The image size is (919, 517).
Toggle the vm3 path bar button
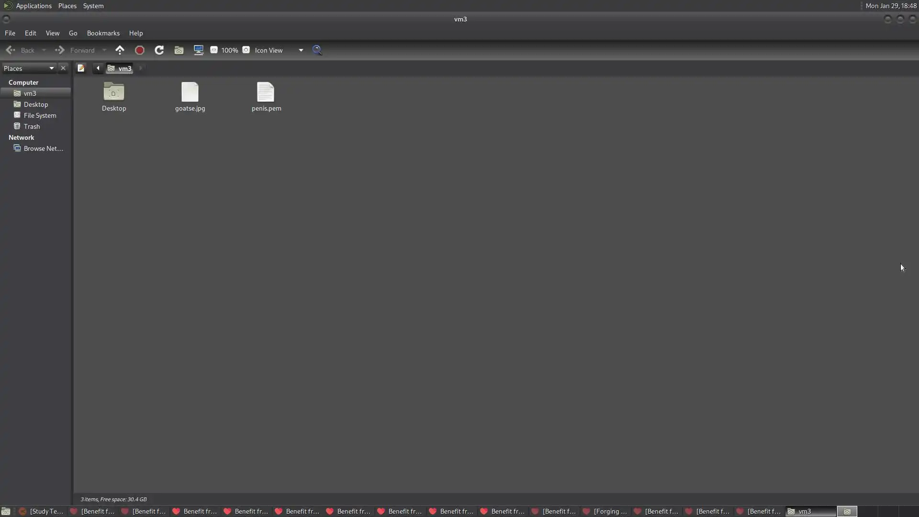coord(120,68)
